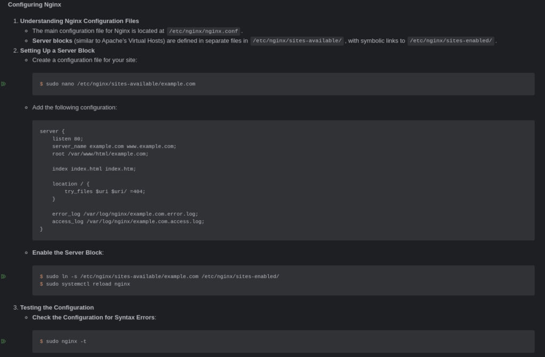Run the sudo nano example.com command
The height and width of the screenshot is (357, 545).
point(4,84)
